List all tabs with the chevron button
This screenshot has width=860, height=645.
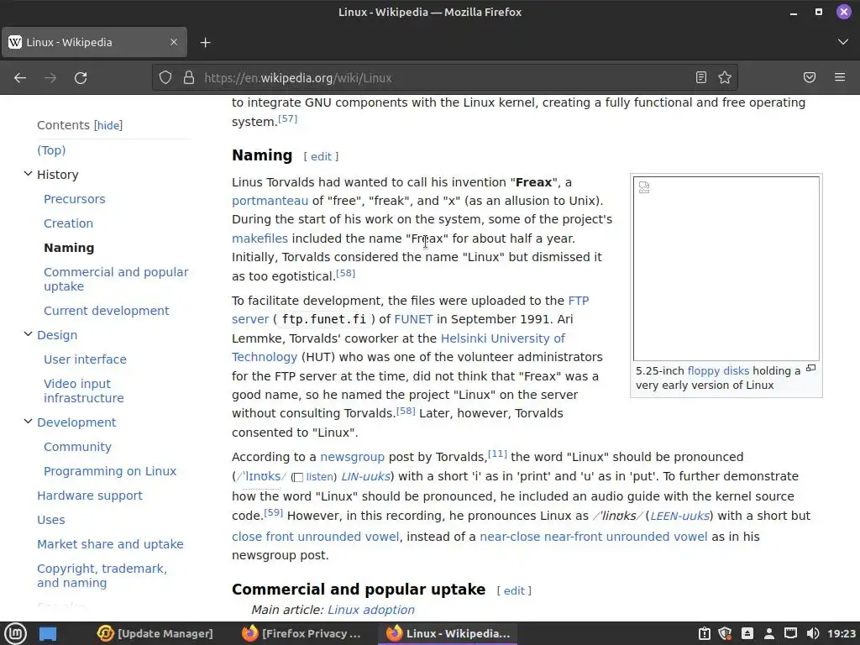click(843, 42)
